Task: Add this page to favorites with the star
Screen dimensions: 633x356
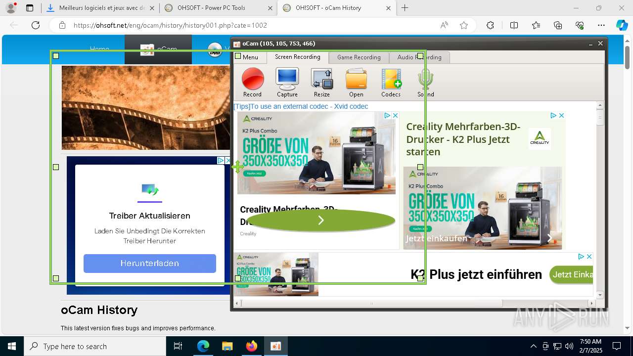Action: coord(464,25)
